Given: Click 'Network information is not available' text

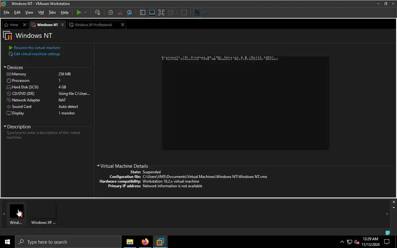Looking at the screenshot, I should (172, 186).
